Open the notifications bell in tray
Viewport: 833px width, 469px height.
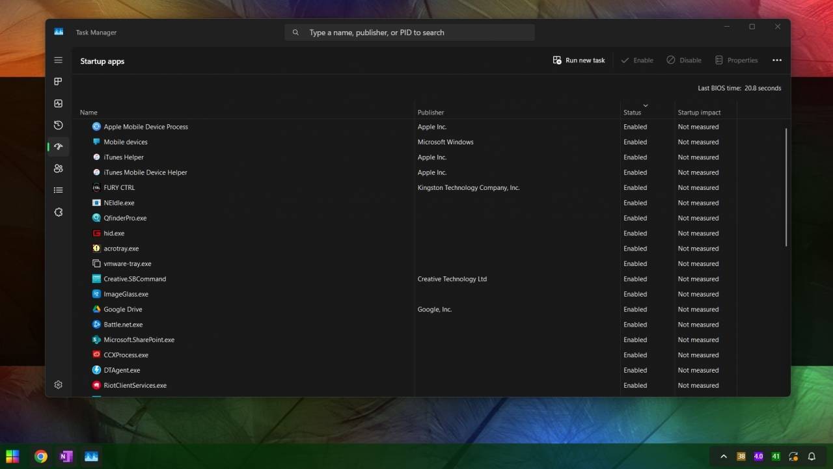[x=812, y=456]
